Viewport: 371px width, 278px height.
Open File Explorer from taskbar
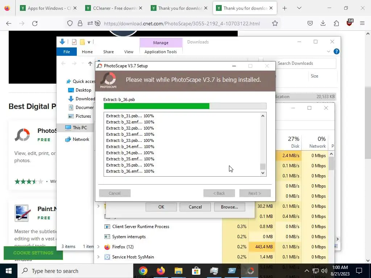click(178, 271)
